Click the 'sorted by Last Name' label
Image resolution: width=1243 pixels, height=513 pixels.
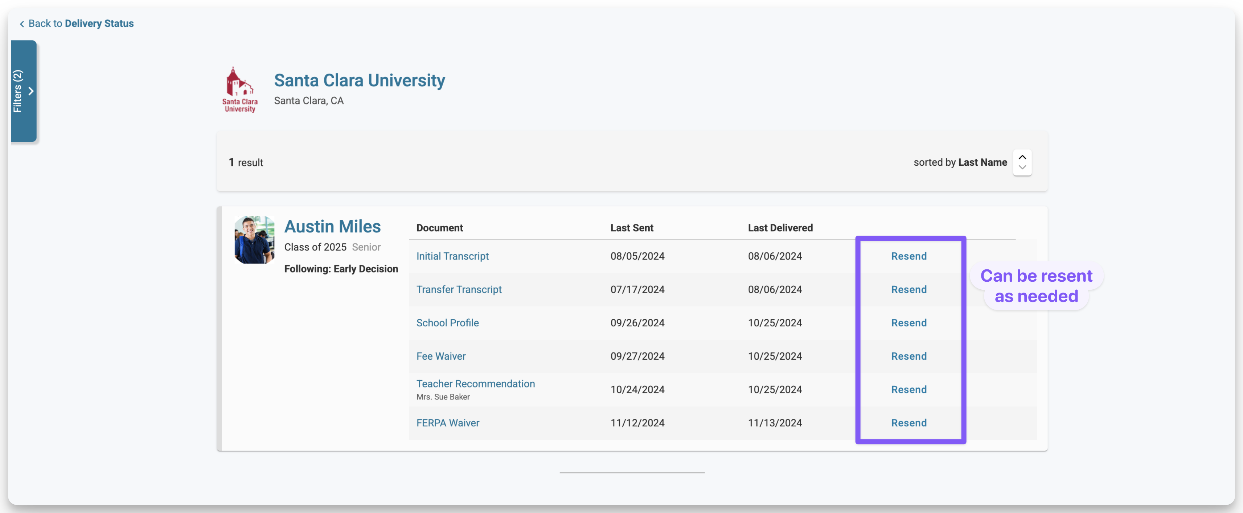coord(960,162)
